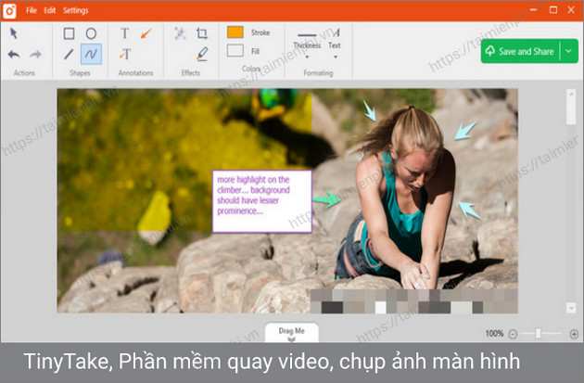Select the highlighter effect tool
Viewport: 584px width, 383px height.
point(202,55)
